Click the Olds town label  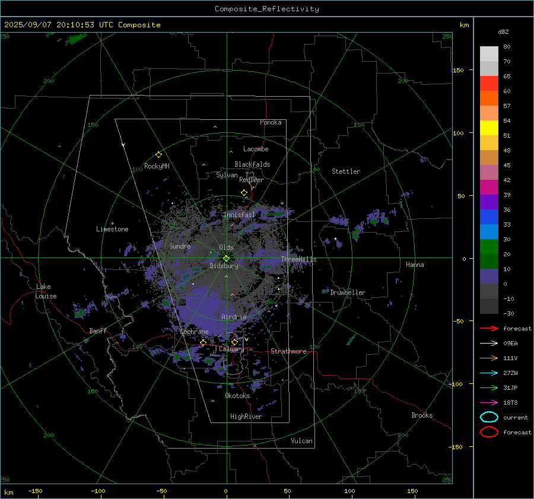coord(226,247)
